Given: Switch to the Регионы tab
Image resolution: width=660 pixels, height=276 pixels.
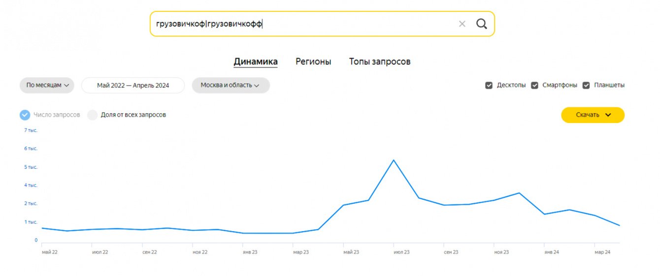Looking at the screenshot, I should pos(313,61).
